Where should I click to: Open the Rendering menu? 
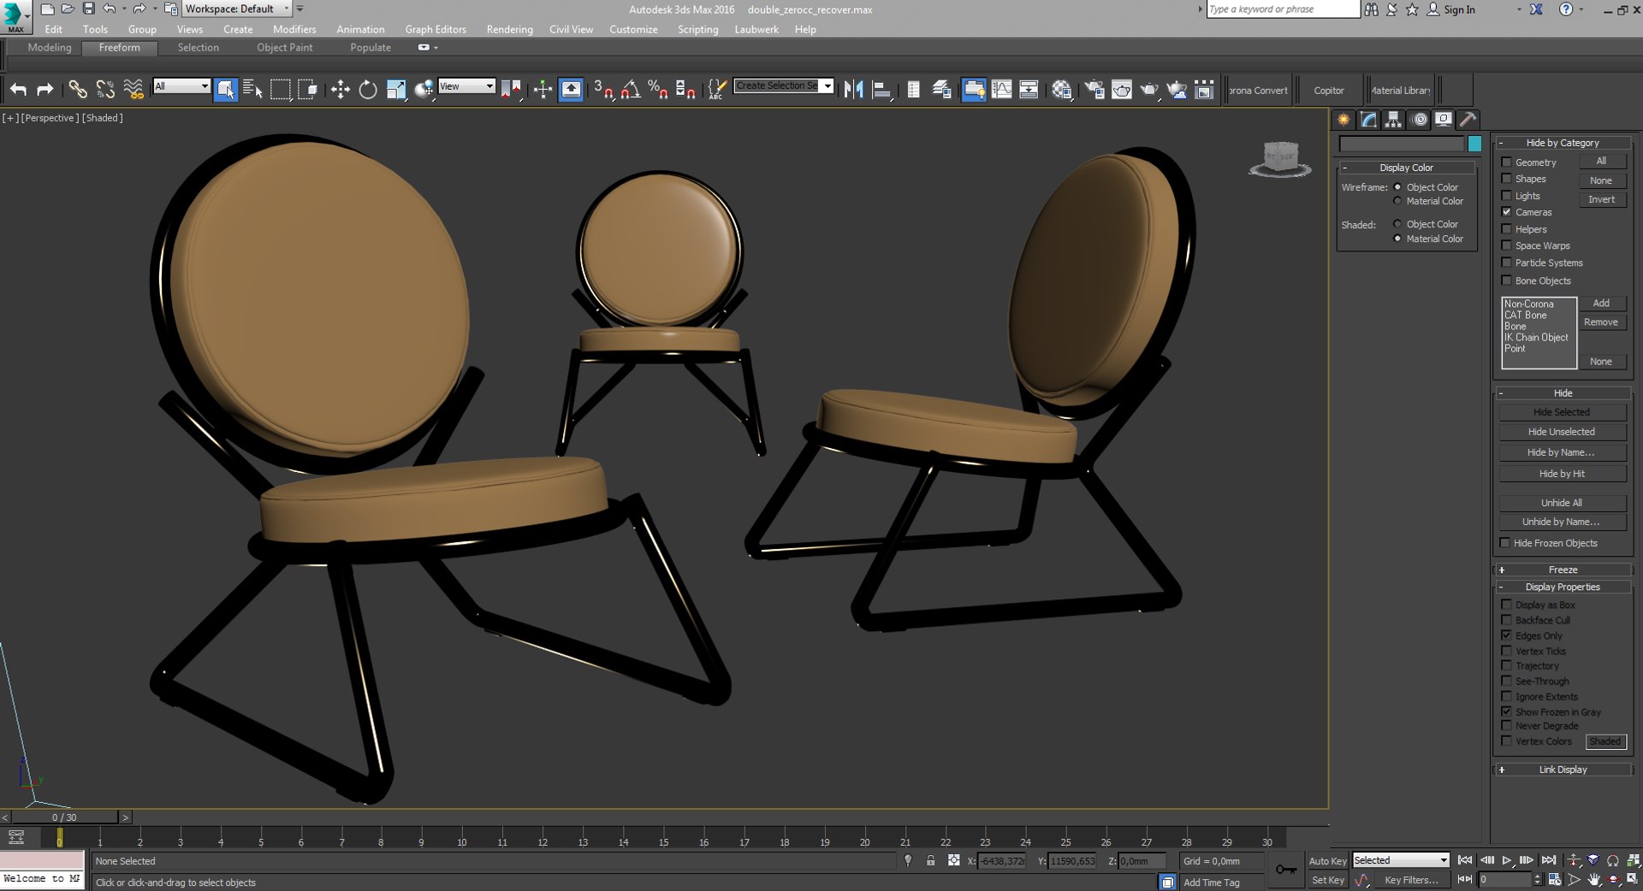pos(509,29)
